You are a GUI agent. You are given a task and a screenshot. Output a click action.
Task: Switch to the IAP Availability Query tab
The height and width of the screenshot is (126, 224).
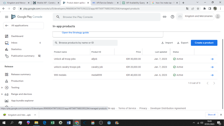pos(135,3)
